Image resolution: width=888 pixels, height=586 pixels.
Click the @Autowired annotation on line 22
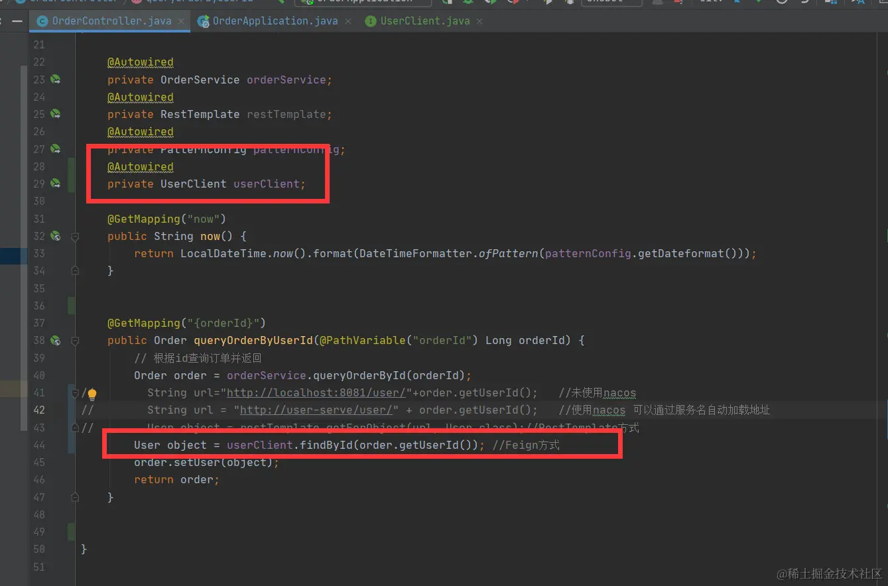point(141,62)
